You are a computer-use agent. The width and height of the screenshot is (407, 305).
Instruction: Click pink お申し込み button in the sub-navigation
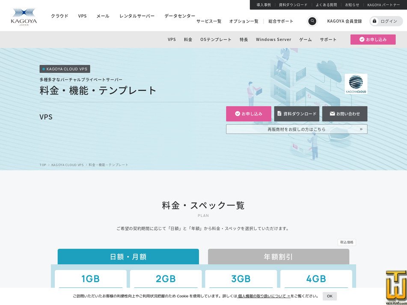click(373, 39)
